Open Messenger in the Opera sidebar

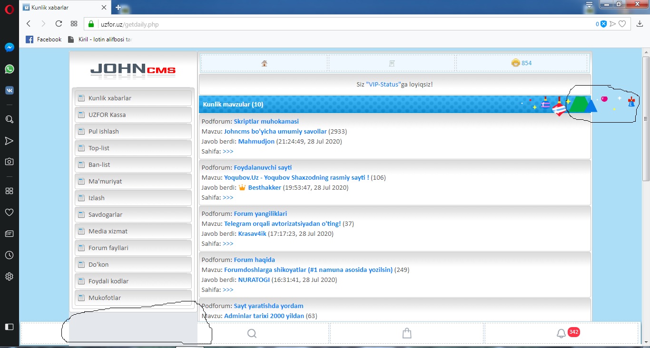click(x=9, y=48)
